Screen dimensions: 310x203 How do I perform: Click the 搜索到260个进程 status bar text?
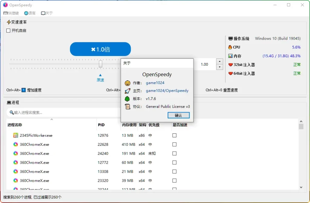(32, 197)
